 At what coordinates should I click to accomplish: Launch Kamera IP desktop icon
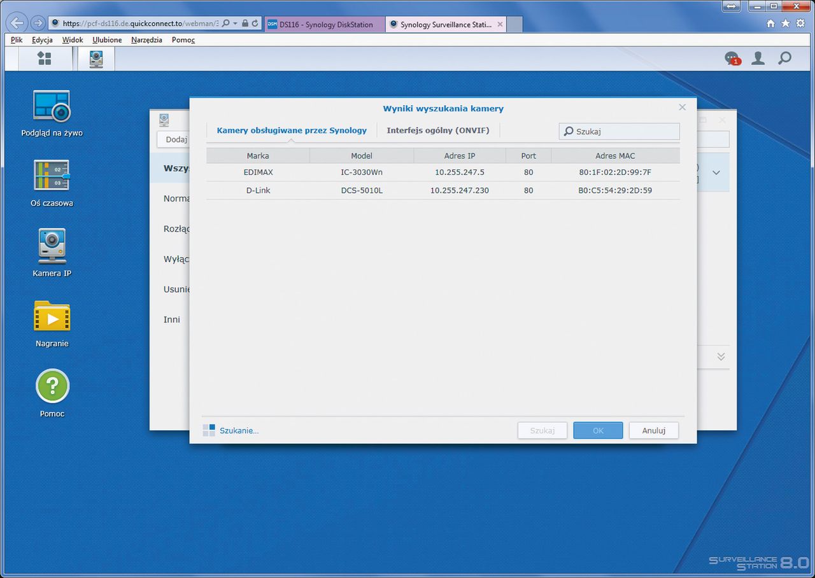(x=52, y=254)
